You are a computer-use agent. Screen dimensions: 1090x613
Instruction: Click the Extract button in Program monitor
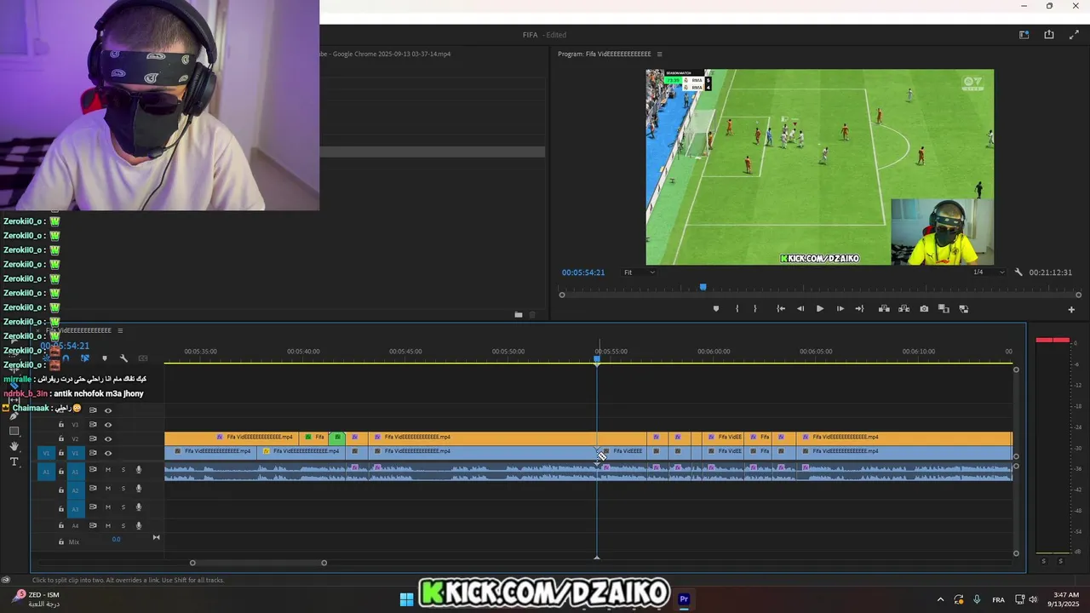(x=904, y=309)
